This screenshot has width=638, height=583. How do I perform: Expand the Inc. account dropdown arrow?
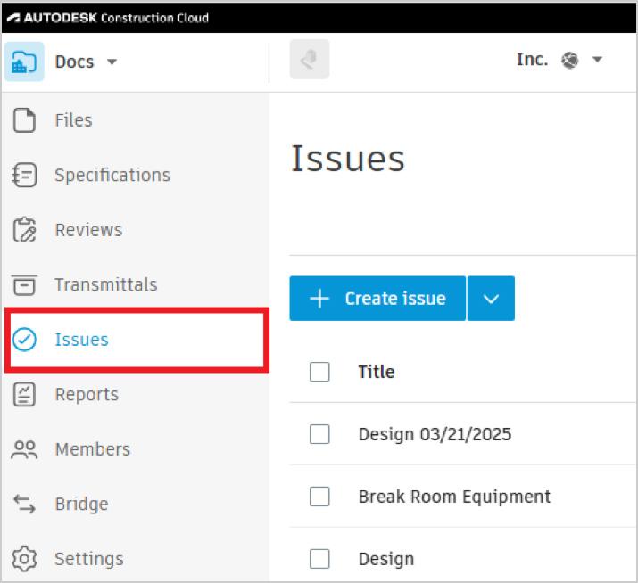point(597,61)
